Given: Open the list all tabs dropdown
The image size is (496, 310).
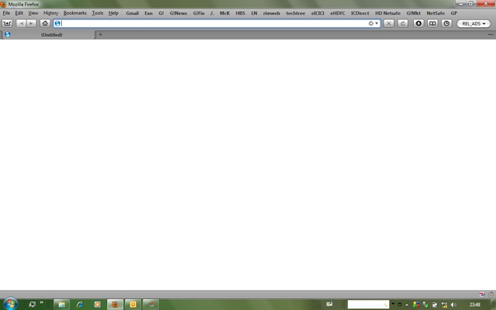Looking at the screenshot, I should pos(491,35).
